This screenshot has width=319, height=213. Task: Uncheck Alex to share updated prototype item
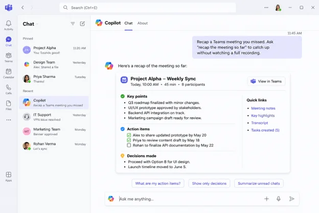129,135
